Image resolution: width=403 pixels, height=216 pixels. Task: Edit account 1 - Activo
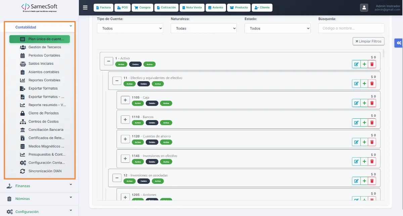(x=356, y=64)
